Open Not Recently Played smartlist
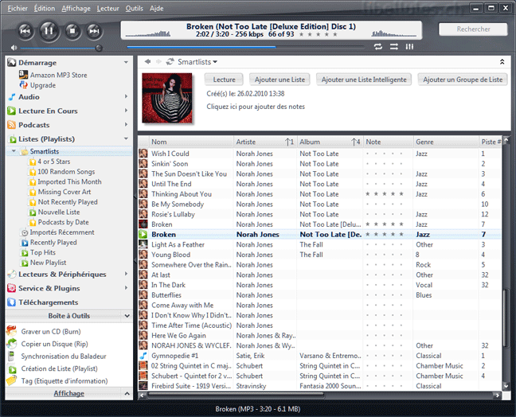Image resolution: width=516 pixels, height=417 pixels. click(x=68, y=202)
